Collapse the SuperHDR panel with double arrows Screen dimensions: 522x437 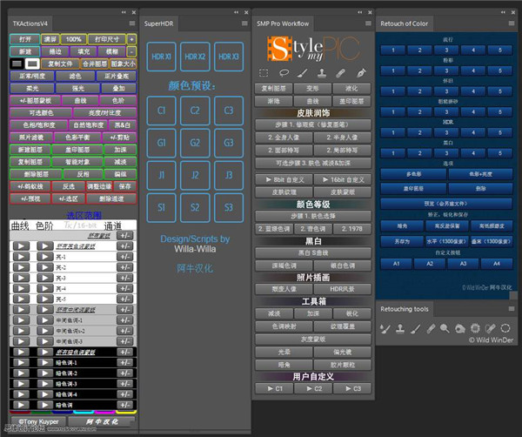pos(237,12)
